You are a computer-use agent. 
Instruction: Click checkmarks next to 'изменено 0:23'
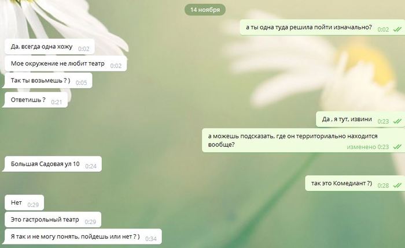tap(397, 147)
